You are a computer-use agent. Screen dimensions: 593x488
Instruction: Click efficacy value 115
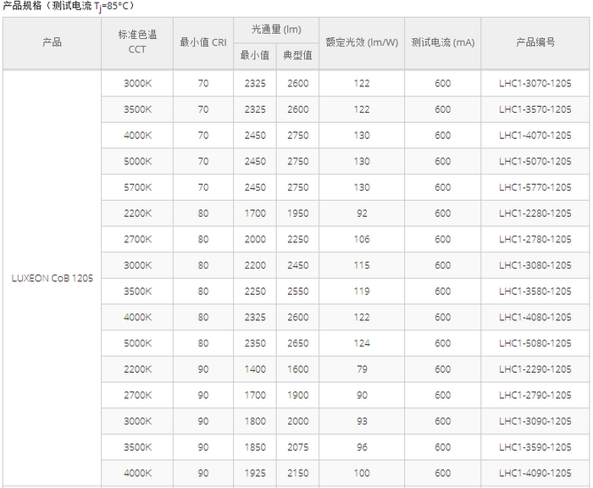(362, 265)
